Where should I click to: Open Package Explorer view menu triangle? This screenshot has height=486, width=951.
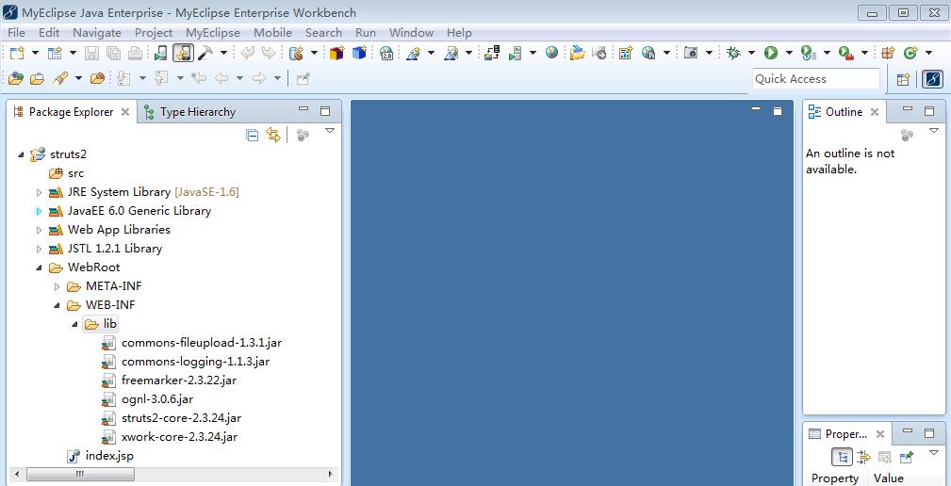[330, 131]
